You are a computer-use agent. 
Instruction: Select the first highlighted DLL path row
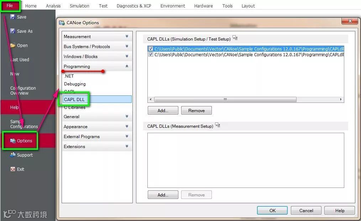click(246, 48)
